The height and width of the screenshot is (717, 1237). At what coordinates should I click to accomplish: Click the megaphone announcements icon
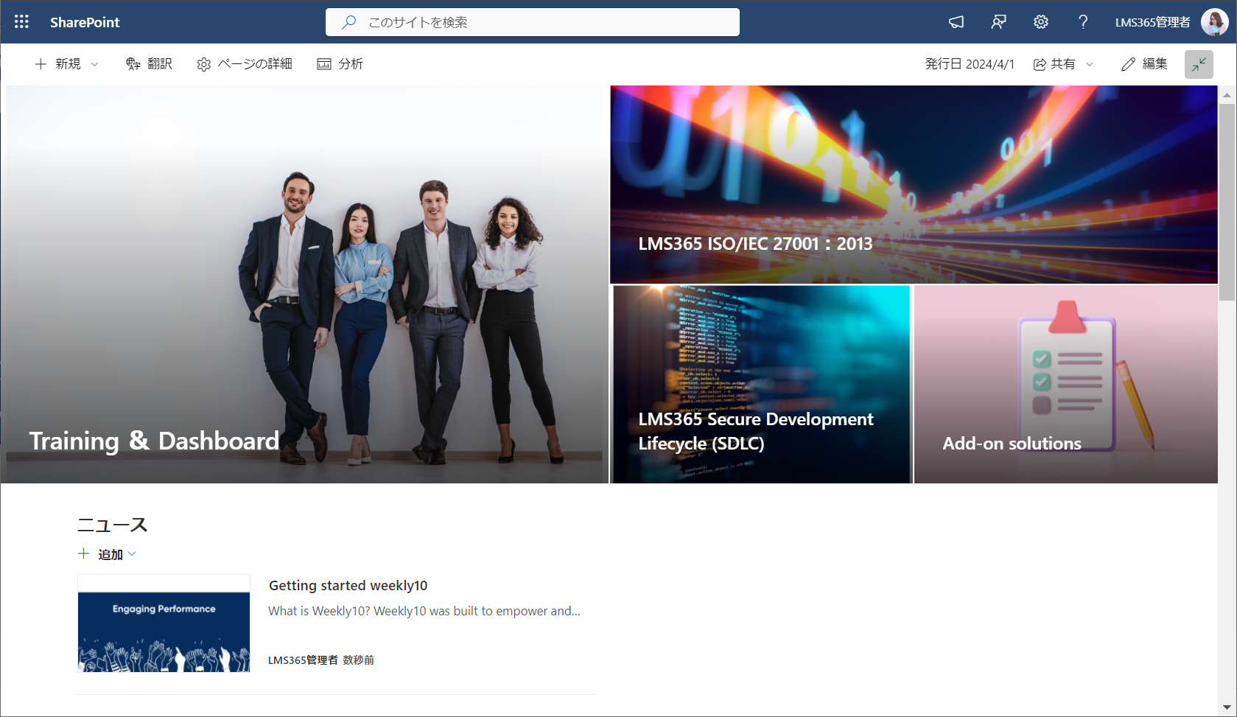point(956,22)
